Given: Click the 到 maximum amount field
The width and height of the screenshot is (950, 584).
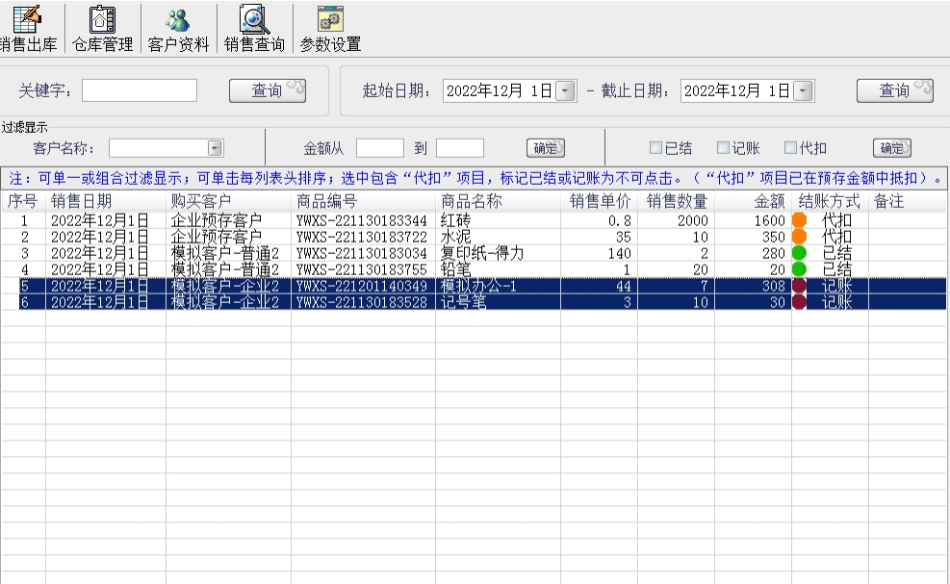Looking at the screenshot, I should pos(460,148).
